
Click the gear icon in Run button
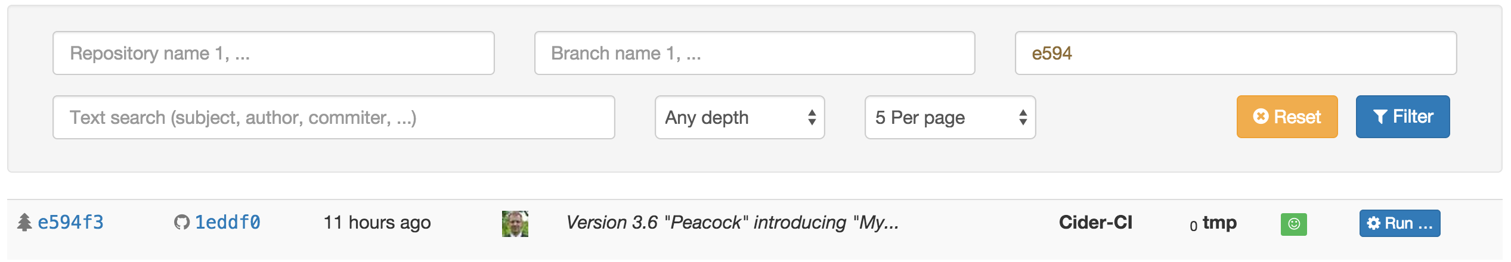1373,223
